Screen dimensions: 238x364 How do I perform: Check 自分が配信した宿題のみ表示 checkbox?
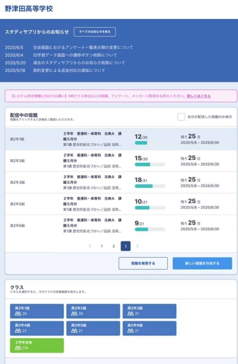(x=181, y=117)
